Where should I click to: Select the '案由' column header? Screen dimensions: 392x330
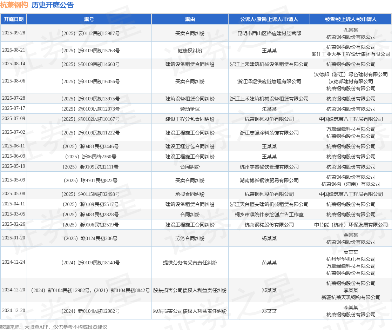(x=190, y=19)
